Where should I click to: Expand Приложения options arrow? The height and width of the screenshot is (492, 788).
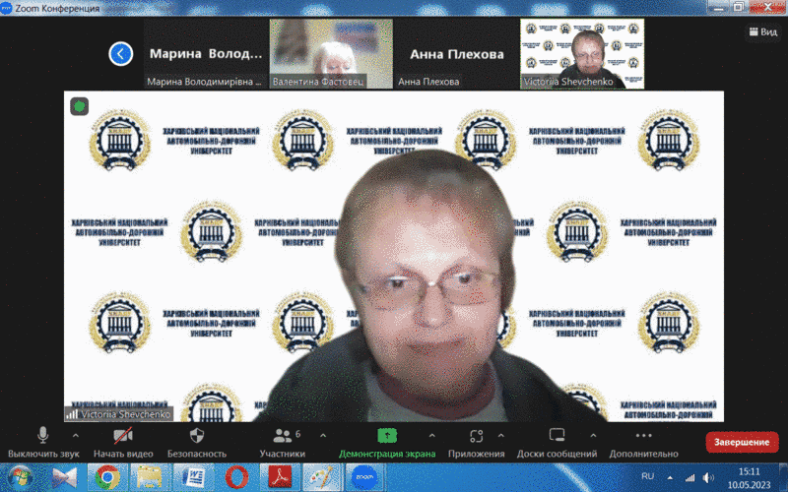click(x=500, y=436)
